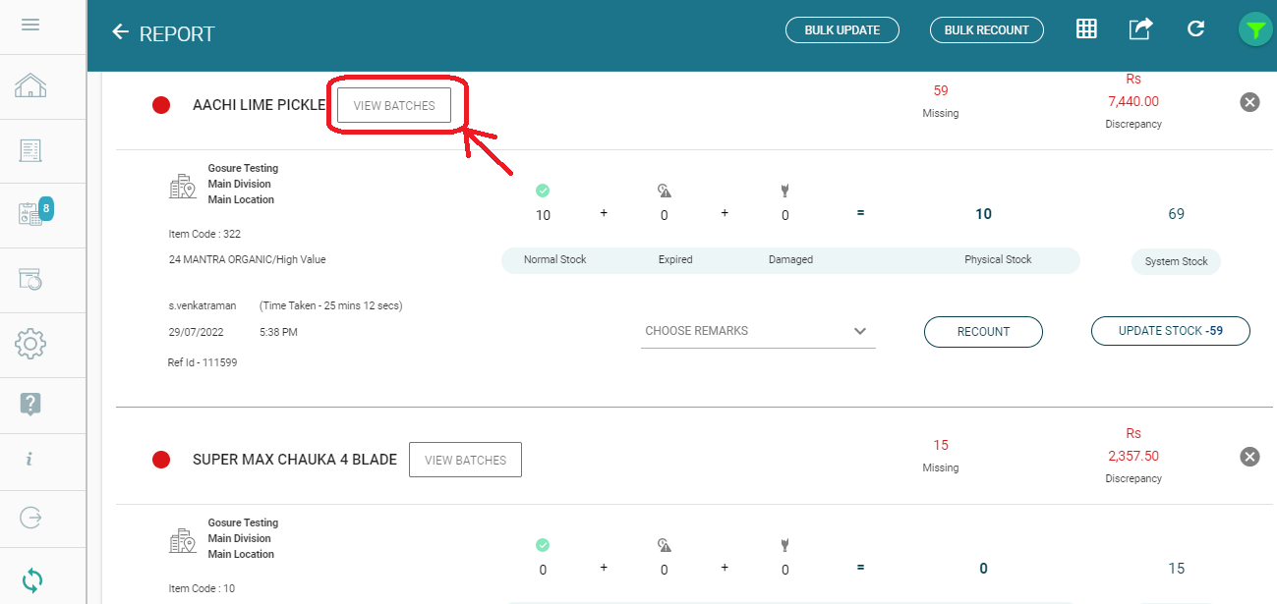Dismiss the AACHI LIME PICKLE item

point(1249,101)
